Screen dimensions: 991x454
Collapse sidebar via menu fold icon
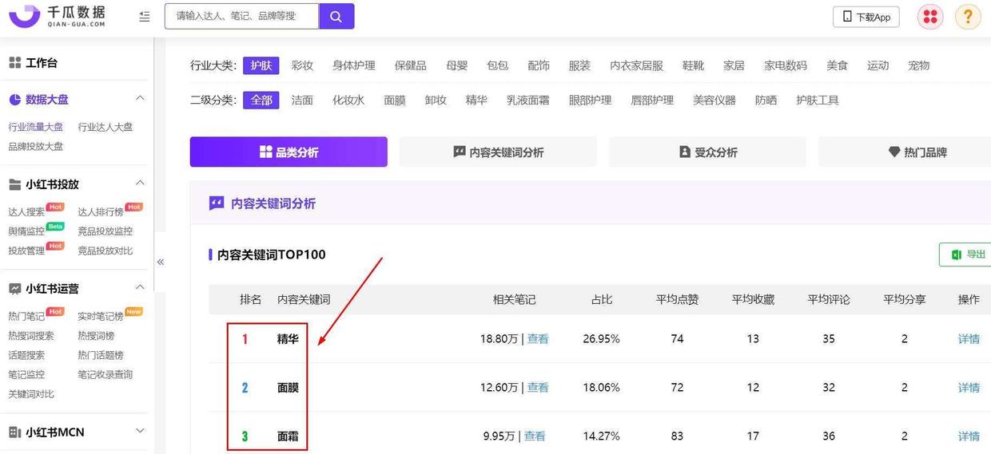click(x=144, y=16)
